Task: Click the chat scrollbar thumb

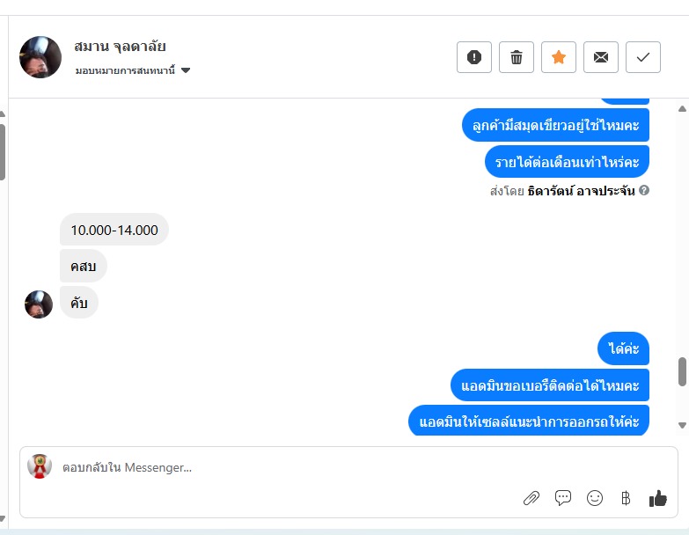Action: (682, 371)
